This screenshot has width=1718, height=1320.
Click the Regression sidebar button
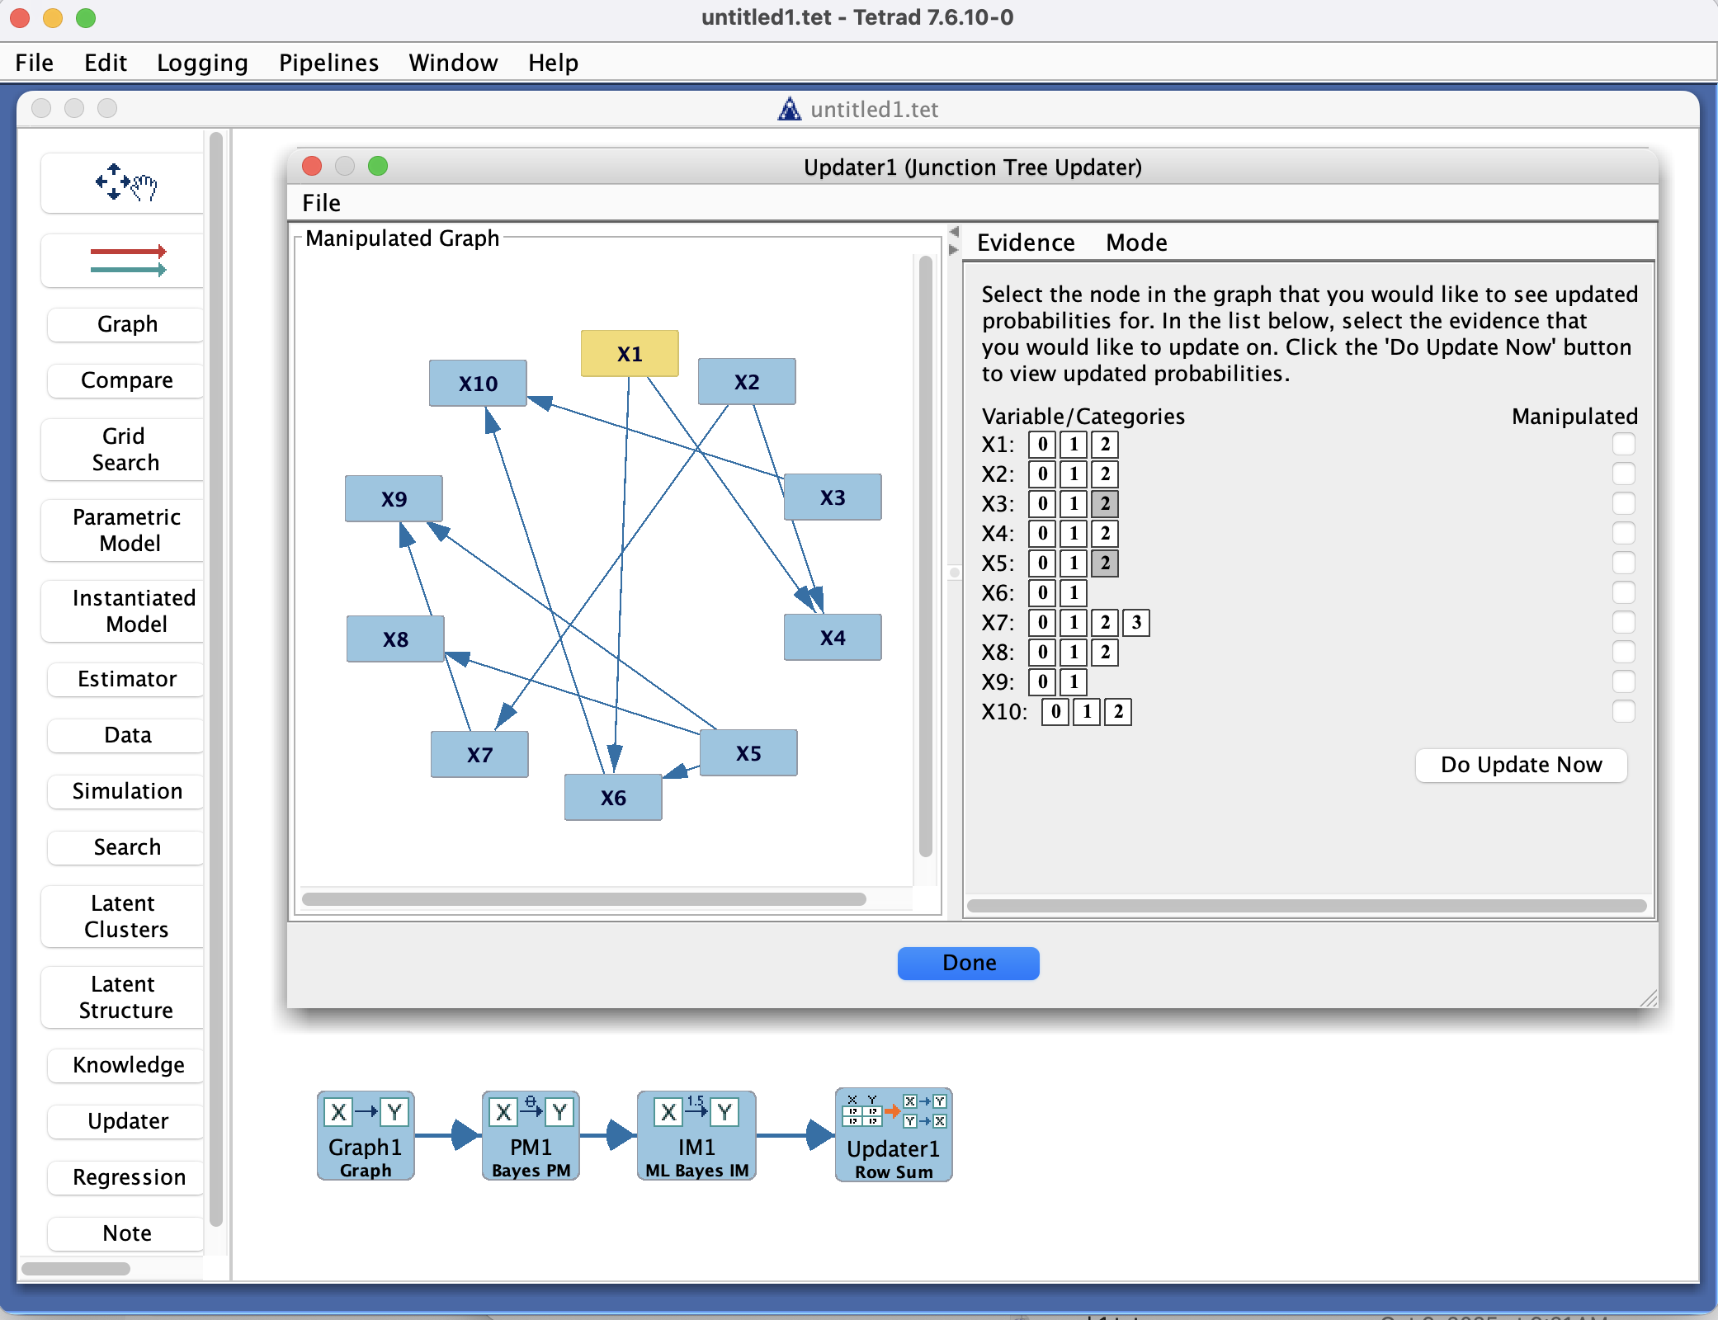click(x=126, y=1177)
